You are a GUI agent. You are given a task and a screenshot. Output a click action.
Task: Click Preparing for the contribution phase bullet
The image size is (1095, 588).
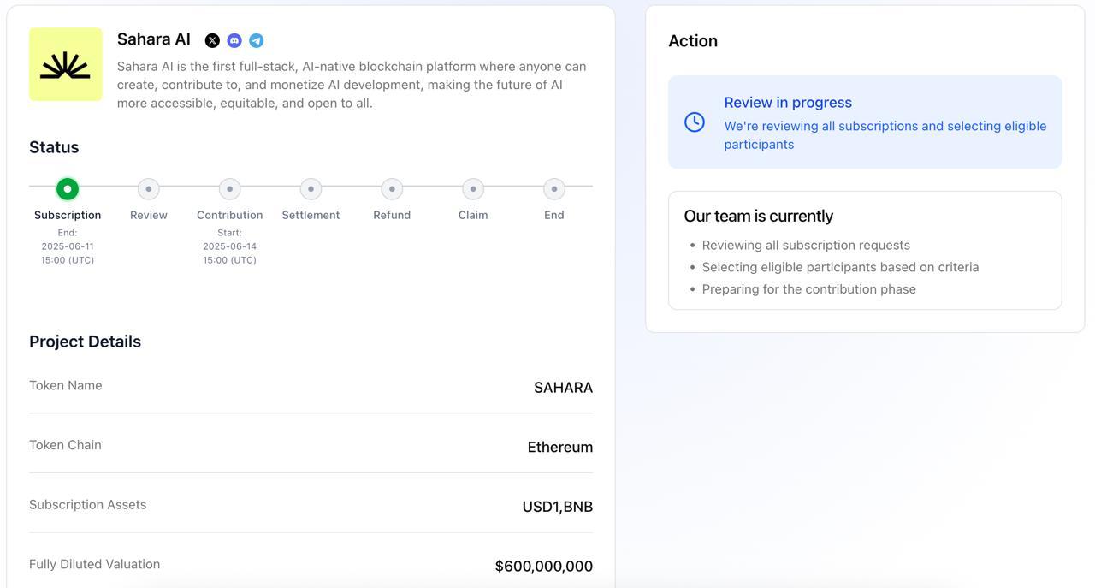(809, 289)
